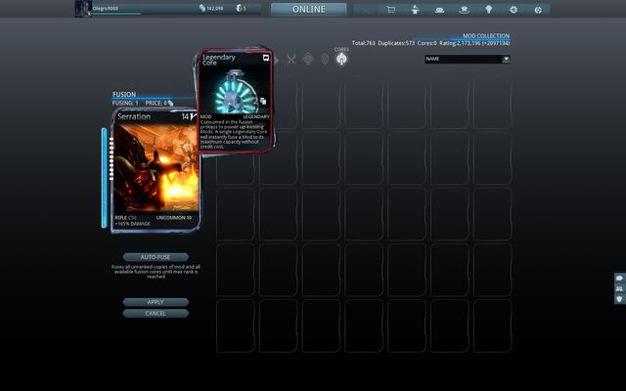Screen dimensions: 626x391
Task: Filter mods by crossed-swords melee icon
Action: click(291, 59)
